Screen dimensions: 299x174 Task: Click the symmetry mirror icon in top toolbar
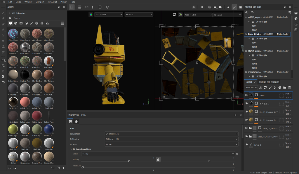click(x=87, y=7)
